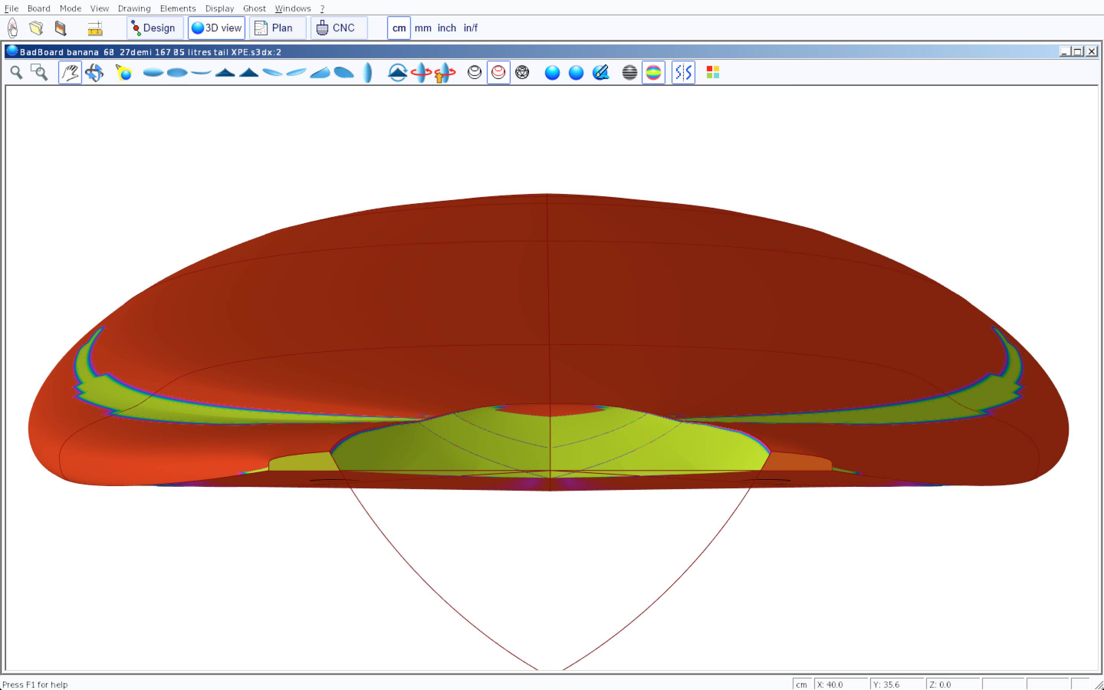Screen dimensions: 1104x690
Task: Select the magnifier zoom tool
Action: click(x=16, y=72)
